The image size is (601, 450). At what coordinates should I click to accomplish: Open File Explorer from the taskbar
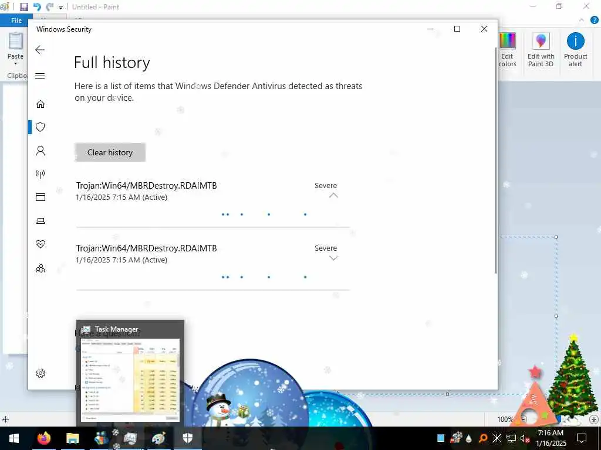(72, 438)
